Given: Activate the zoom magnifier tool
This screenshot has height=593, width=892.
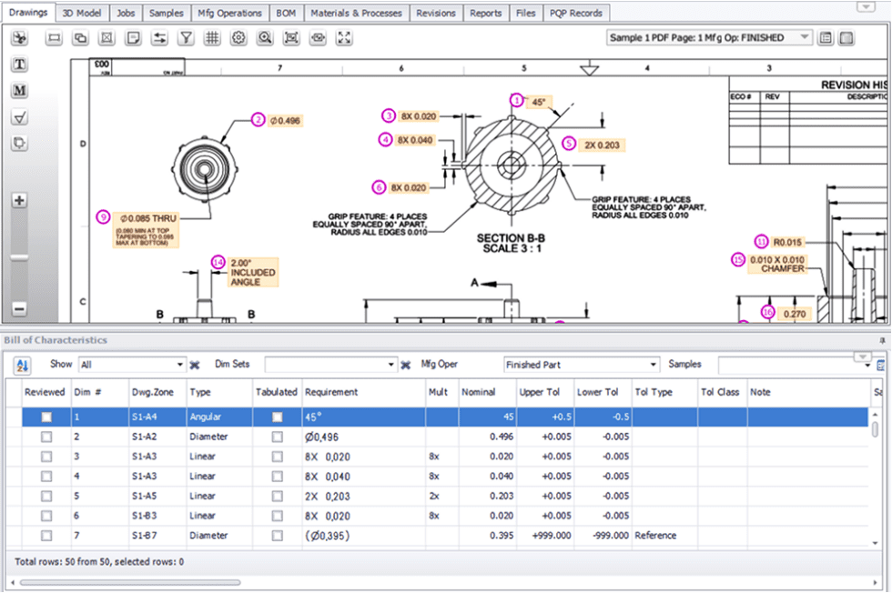Looking at the screenshot, I should click(264, 37).
